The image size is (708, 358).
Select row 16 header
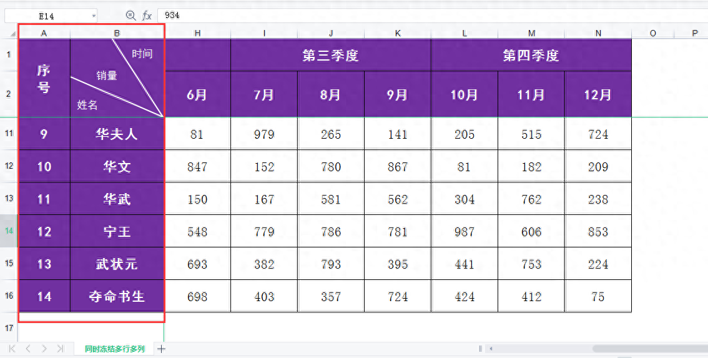pyautogui.click(x=9, y=296)
